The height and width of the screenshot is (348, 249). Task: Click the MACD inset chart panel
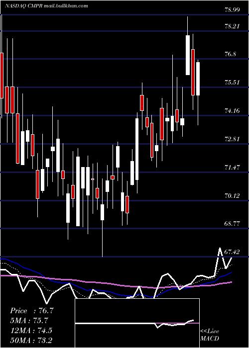[x=137, y=323]
